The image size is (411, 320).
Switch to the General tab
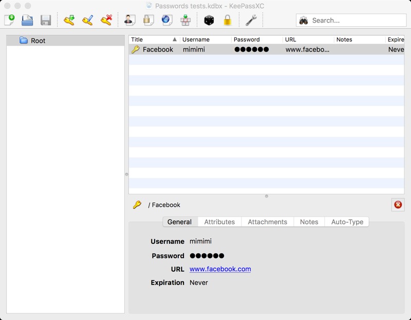pyautogui.click(x=179, y=222)
